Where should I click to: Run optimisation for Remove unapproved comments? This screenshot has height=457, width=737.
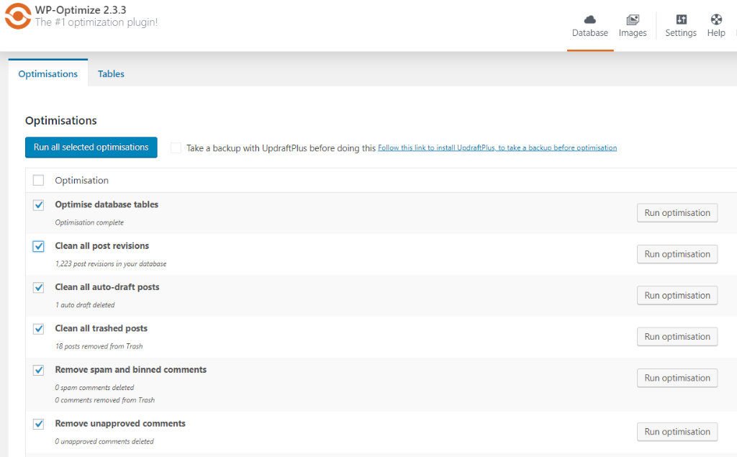click(x=677, y=432)
